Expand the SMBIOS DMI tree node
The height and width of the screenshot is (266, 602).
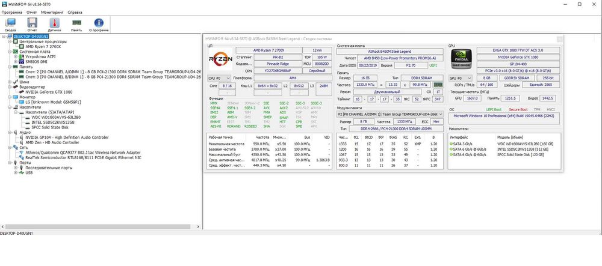pos(16,62)
